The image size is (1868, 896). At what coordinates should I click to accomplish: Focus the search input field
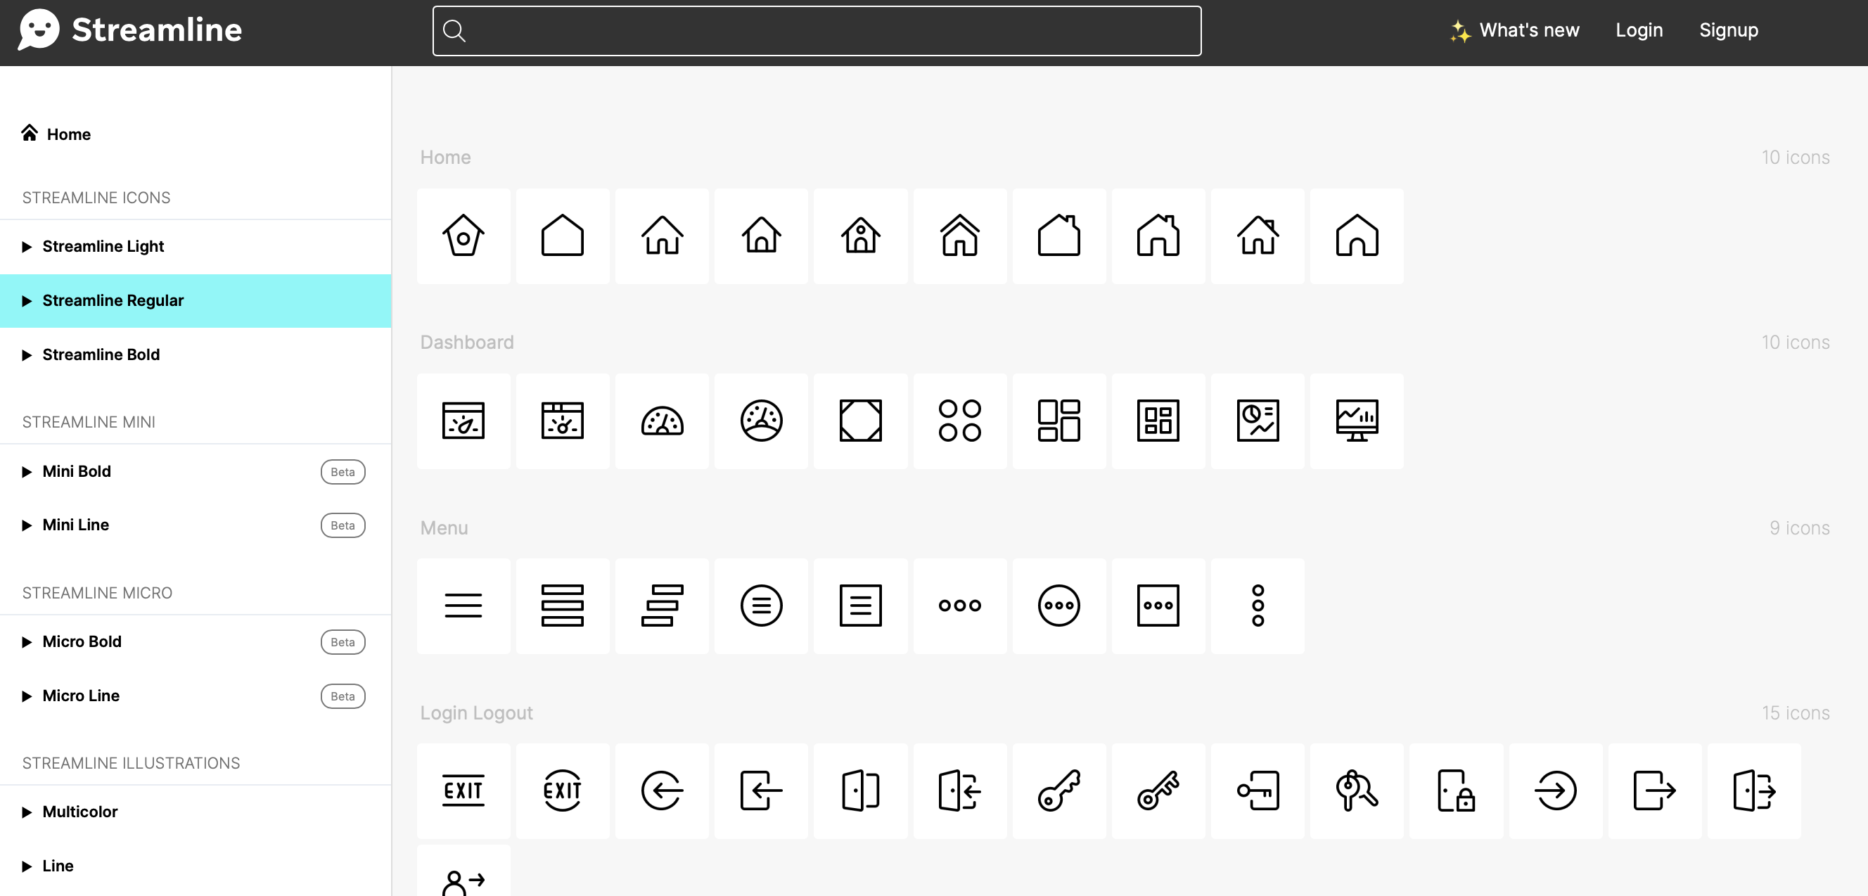[817, 30]
